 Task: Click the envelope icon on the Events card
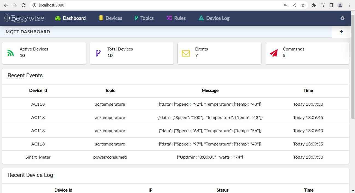(186, 53)
